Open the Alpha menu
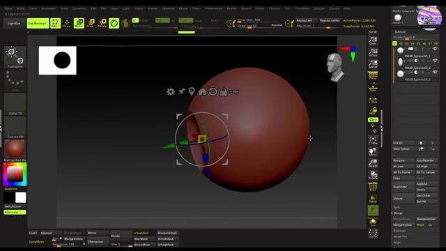Viewport: 446px width, 251px height. tap(8, 8)
